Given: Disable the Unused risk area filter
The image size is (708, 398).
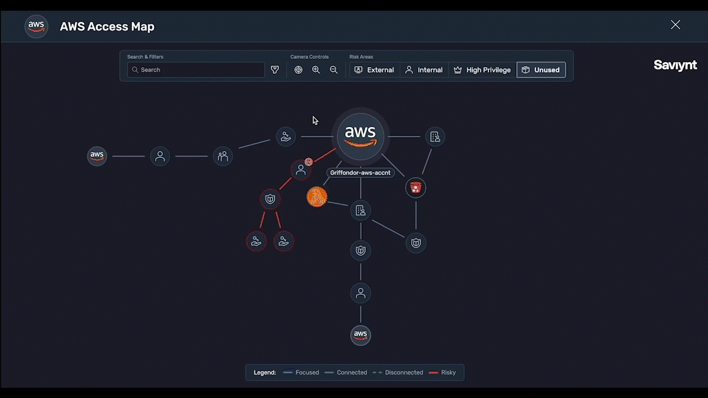Looking at the screenshot, I should pos(541,70).
